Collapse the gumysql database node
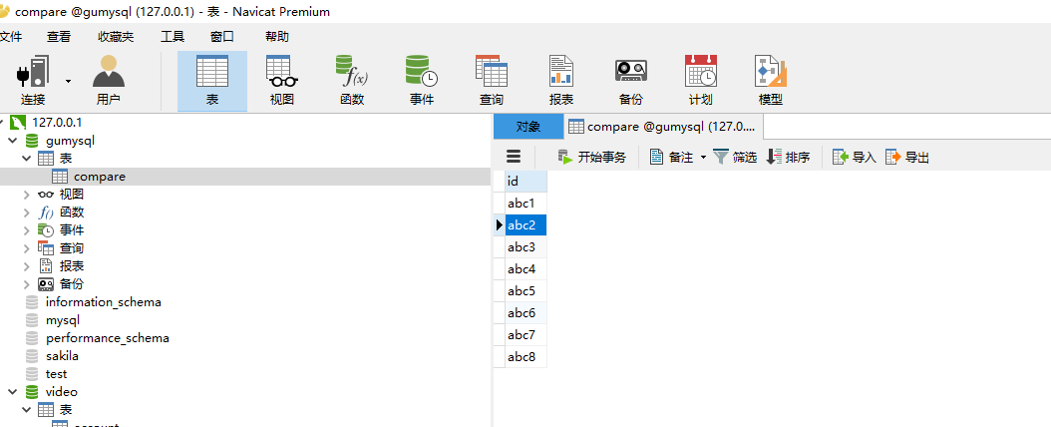The image size is (1051, 427). point(12,141)
